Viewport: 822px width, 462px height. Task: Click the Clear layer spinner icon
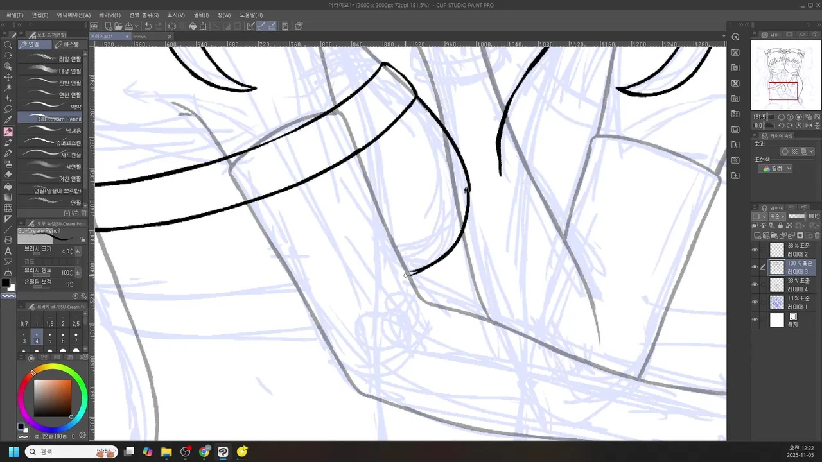[172, 26]
